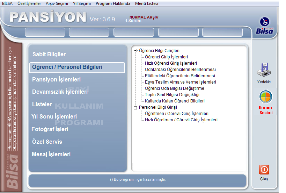Select Hızlı Öğretmen / Görevli Giriş İşlemleri
286x193 pixels.
click(x=181, y=120)
